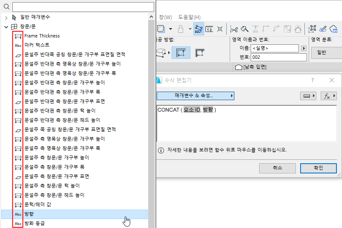Choose 문설주 반대쪽 공칭 창문/문 개구부 표면질 면적
Viewport: 342px width, 228px height.
pyautogui.click(x=74, y=55)
